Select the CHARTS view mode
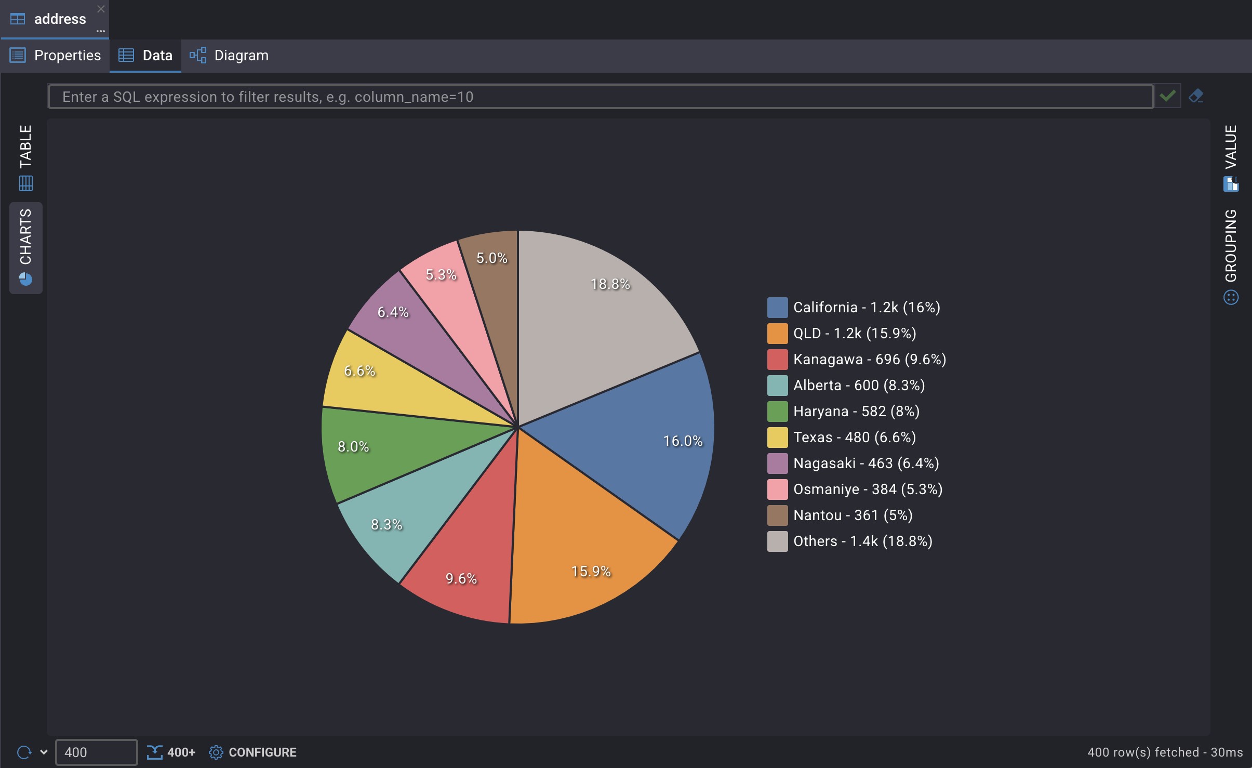The width and height of the screenshot is (1252, 768). [x=25, y=247]
